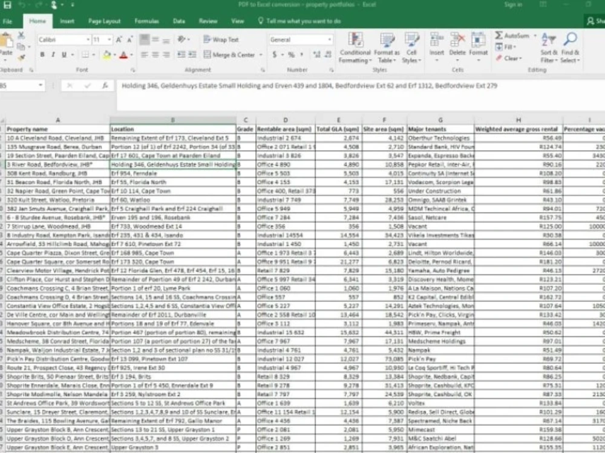The width and height of the screenshot is (605, 453).
Task: Open the font size dropdown
Action: point(109,40)
